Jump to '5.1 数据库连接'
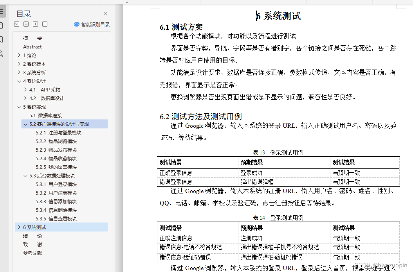 point(45,115)
